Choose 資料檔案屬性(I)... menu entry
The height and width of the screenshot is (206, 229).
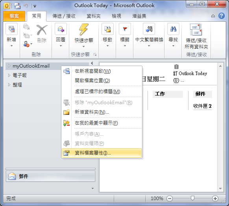(102, 153)
